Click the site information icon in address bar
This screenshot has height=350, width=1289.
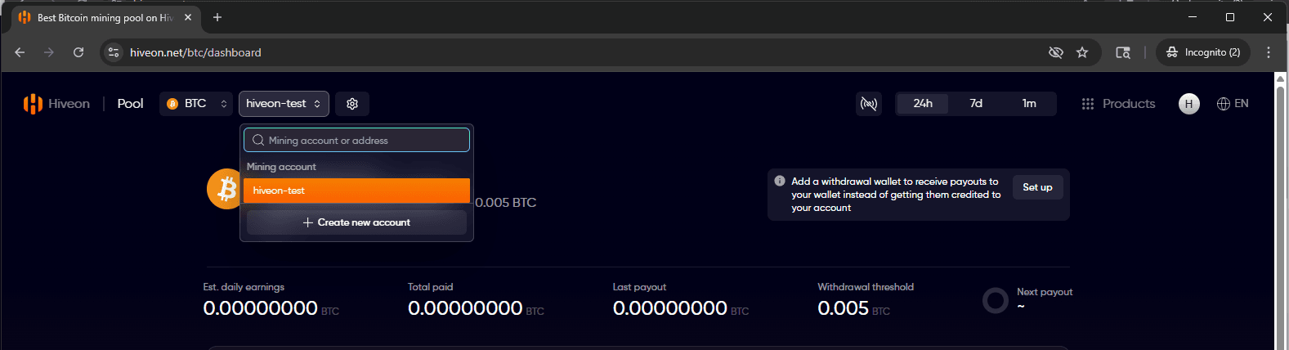114,52
